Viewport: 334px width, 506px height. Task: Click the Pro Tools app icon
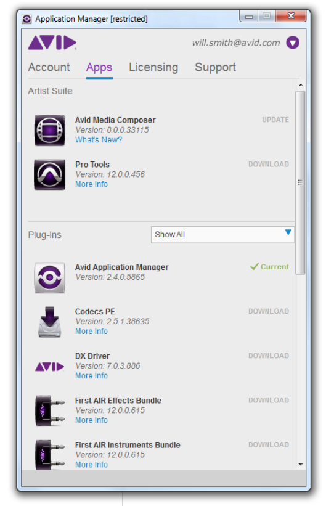(x=50, y=175)
